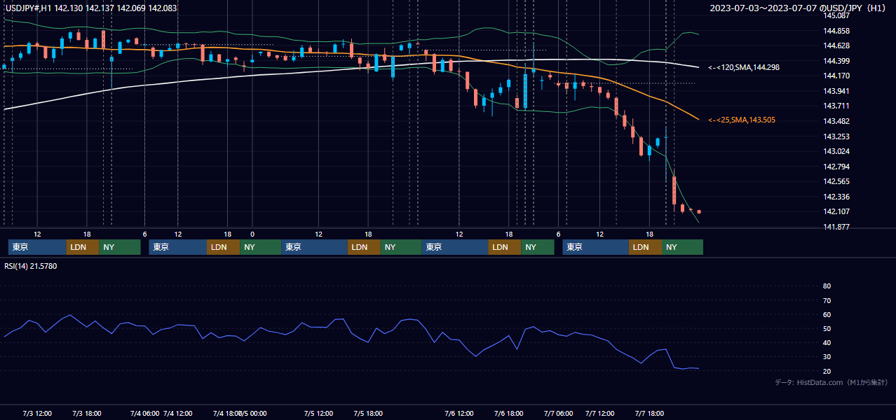Select the 7/5 12:00 time axis marker
This screenshot has height=420, width=896.
[x=319, y=414]
